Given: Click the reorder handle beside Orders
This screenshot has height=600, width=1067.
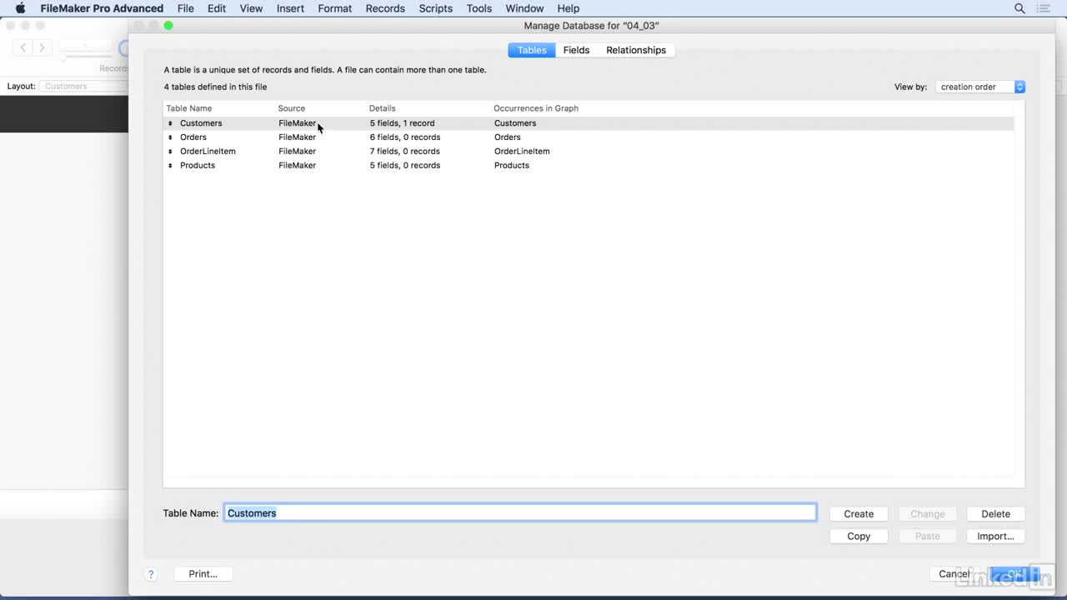Looking at the screenshot, I should pos(170,137).
